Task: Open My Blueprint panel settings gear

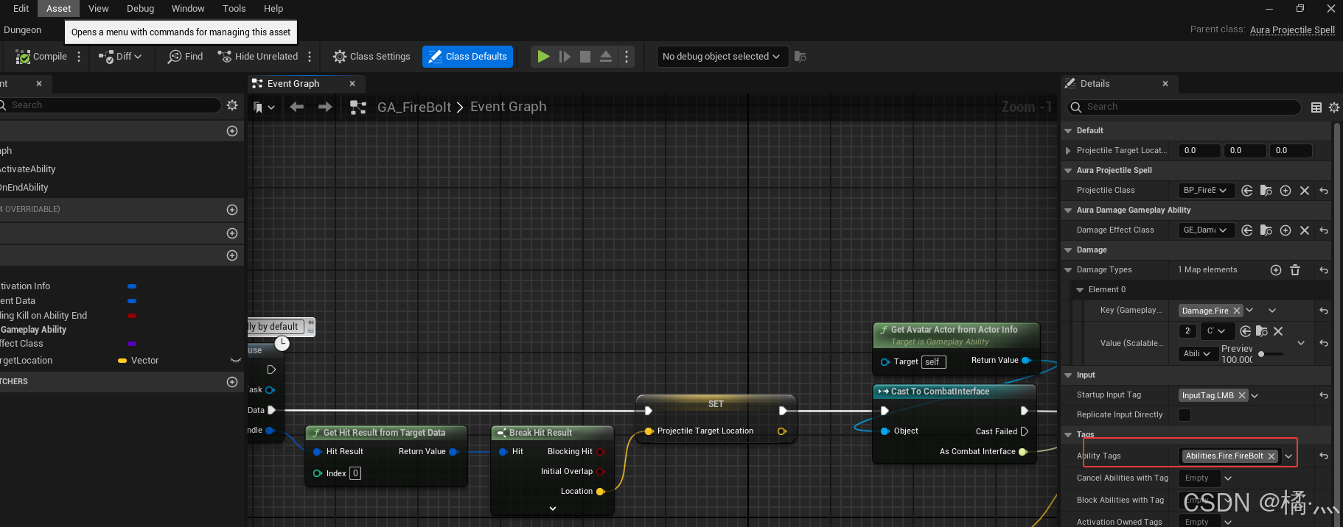Action: coord(232,105)
